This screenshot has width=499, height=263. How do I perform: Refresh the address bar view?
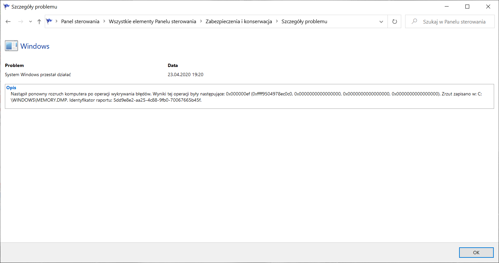point(394,22)
